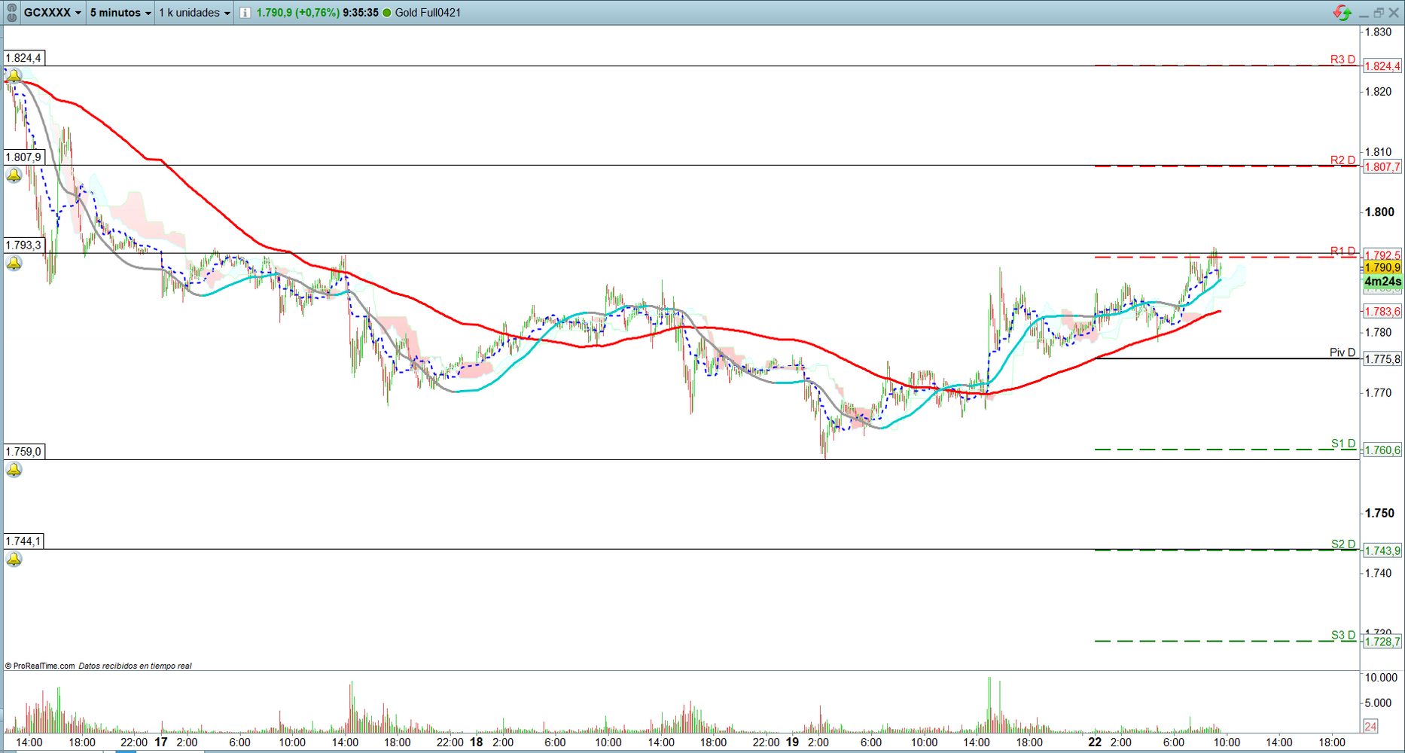Click the 1.792,5 red price tag

[x=1382, y=255]
